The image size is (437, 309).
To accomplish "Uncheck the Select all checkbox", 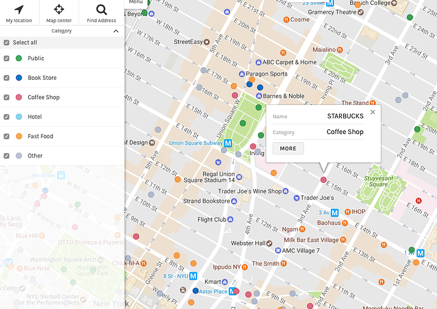I will point(6,43).
